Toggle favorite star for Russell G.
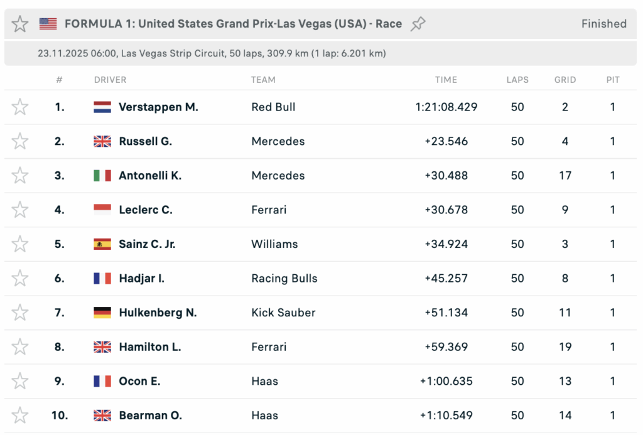Screen dimensions: 643x435 coord(20,141)
